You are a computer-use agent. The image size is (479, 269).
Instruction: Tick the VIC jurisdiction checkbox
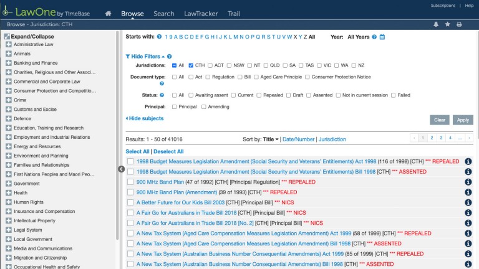(x=319, y=65)
